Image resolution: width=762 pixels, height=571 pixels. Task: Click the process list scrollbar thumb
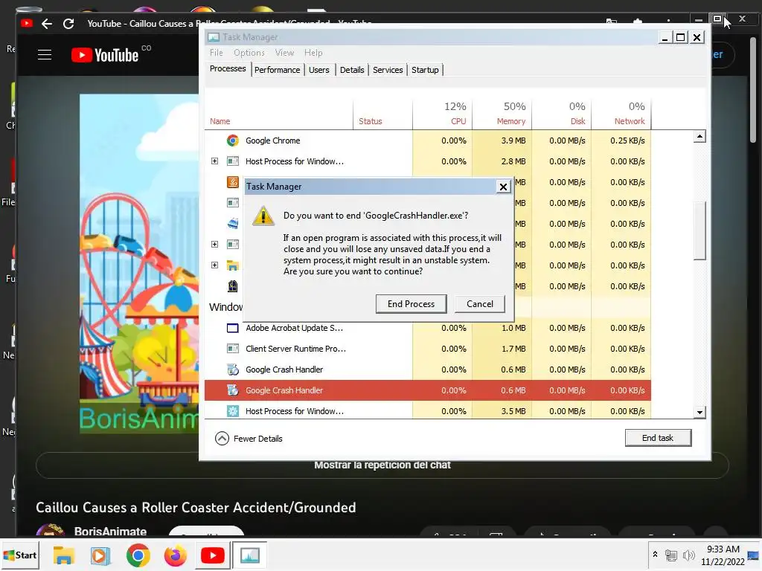click(x=699, y=230)
